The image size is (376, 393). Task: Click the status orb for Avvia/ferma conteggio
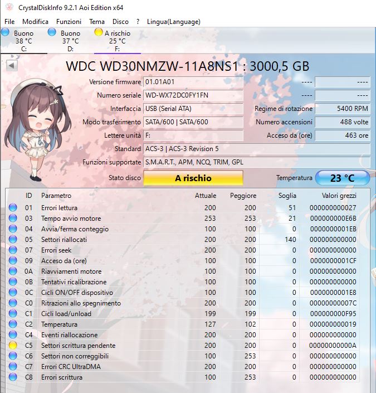13,229
